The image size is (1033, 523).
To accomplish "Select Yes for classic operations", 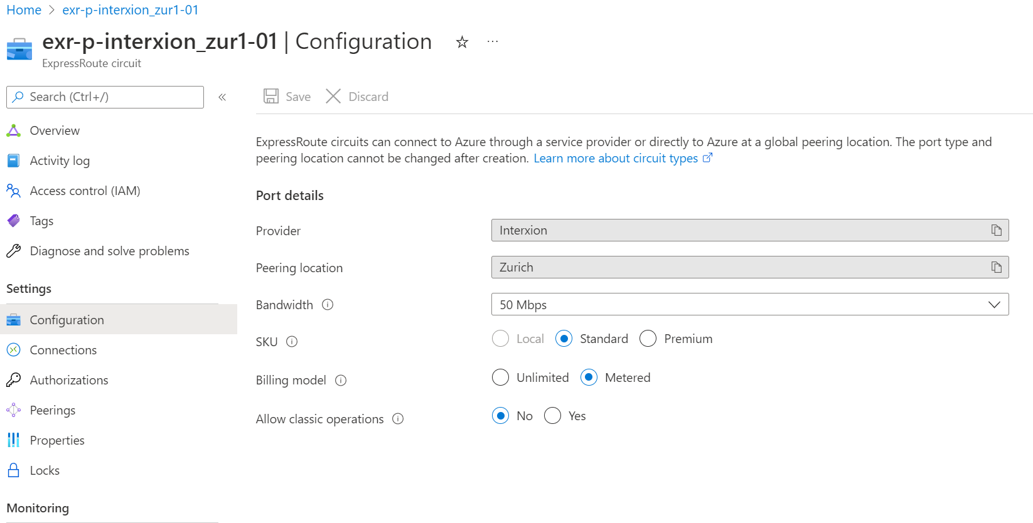I will pos(553,416).
